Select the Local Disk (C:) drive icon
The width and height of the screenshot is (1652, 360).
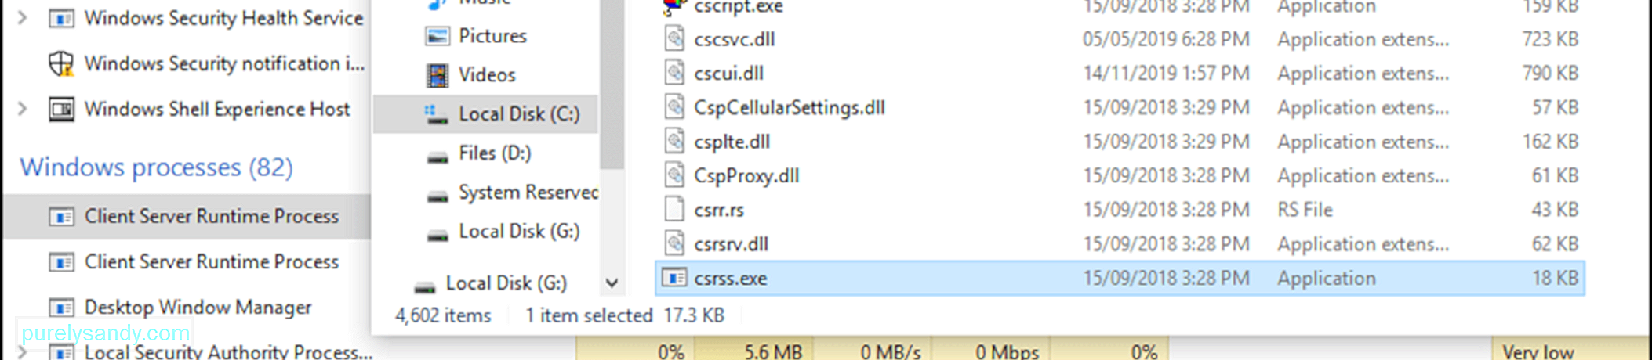point(437,114)
